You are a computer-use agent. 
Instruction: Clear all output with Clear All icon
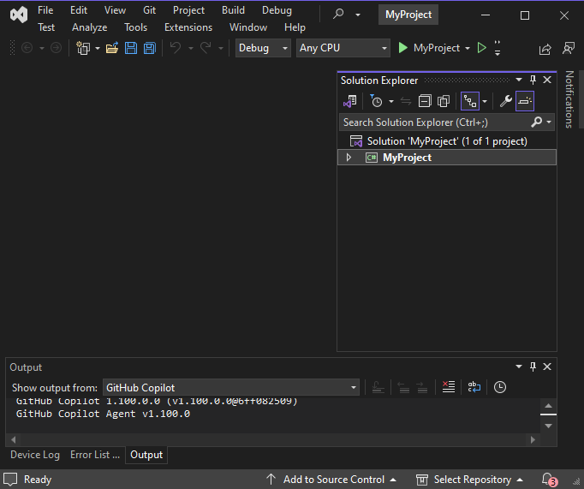pos(448,387)
